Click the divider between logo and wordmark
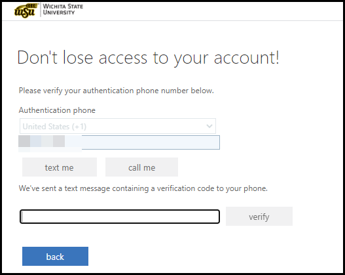Image resolution: width=345 pixels, height=275 pixels. [41, 10]
